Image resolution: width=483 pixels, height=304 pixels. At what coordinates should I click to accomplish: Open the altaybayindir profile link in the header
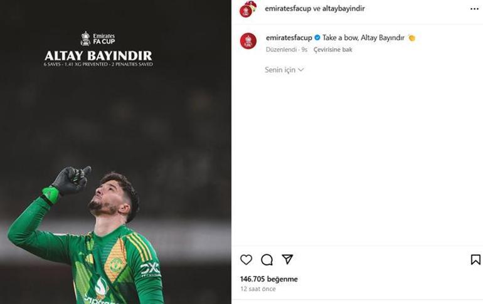[344, 9]
